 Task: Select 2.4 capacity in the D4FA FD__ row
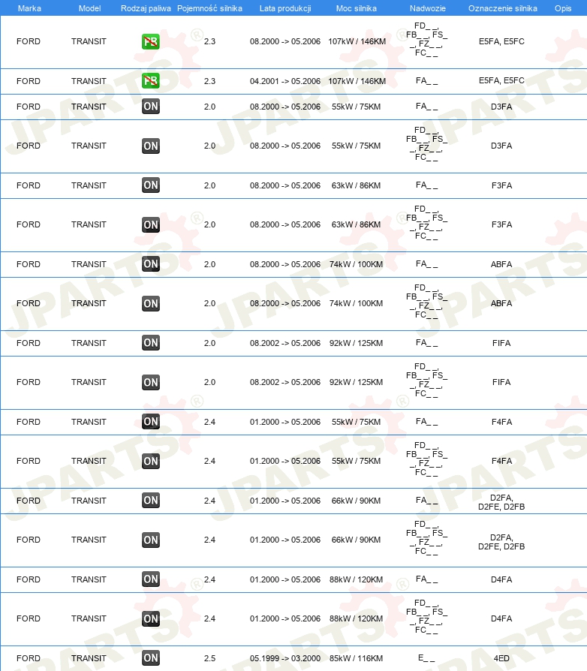coord(209,618)
